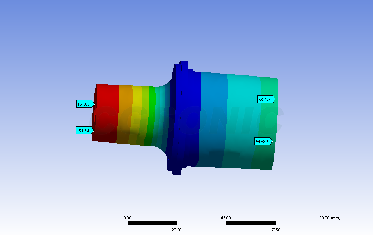The width and height of the screenshot is (373, 235).
Task: Select the probe annotation reading 64.889
Action: (x=262, y=141)
